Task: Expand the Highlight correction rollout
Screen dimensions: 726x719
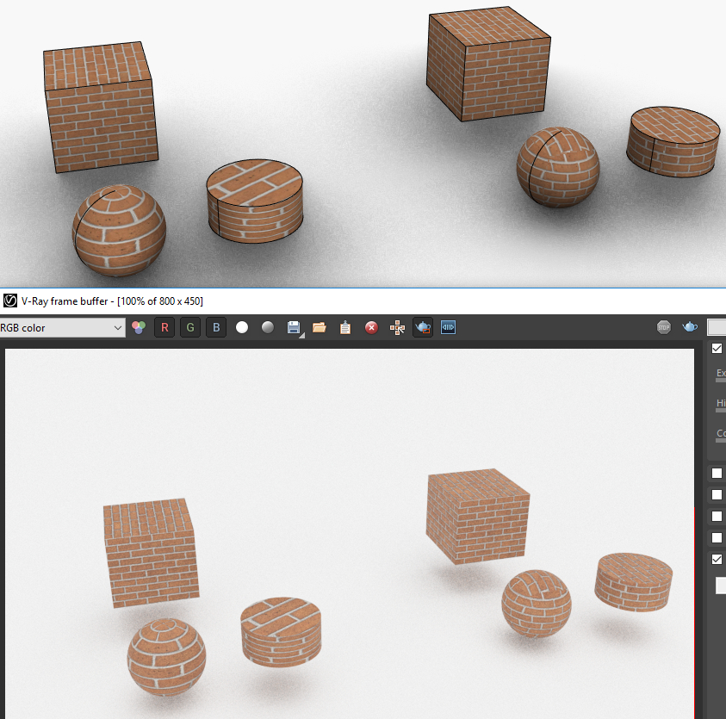Action: 720,403
